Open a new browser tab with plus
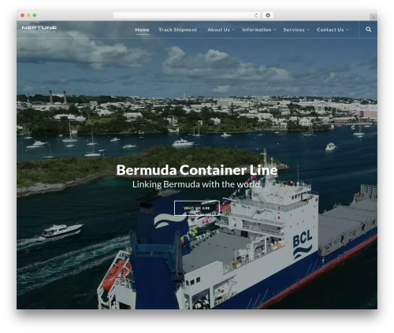394x333 pixels. (374, 17)
